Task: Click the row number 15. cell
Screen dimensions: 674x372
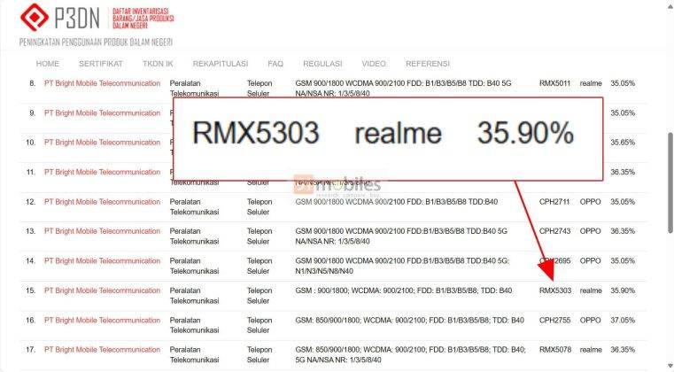Action: pos(30,291)
